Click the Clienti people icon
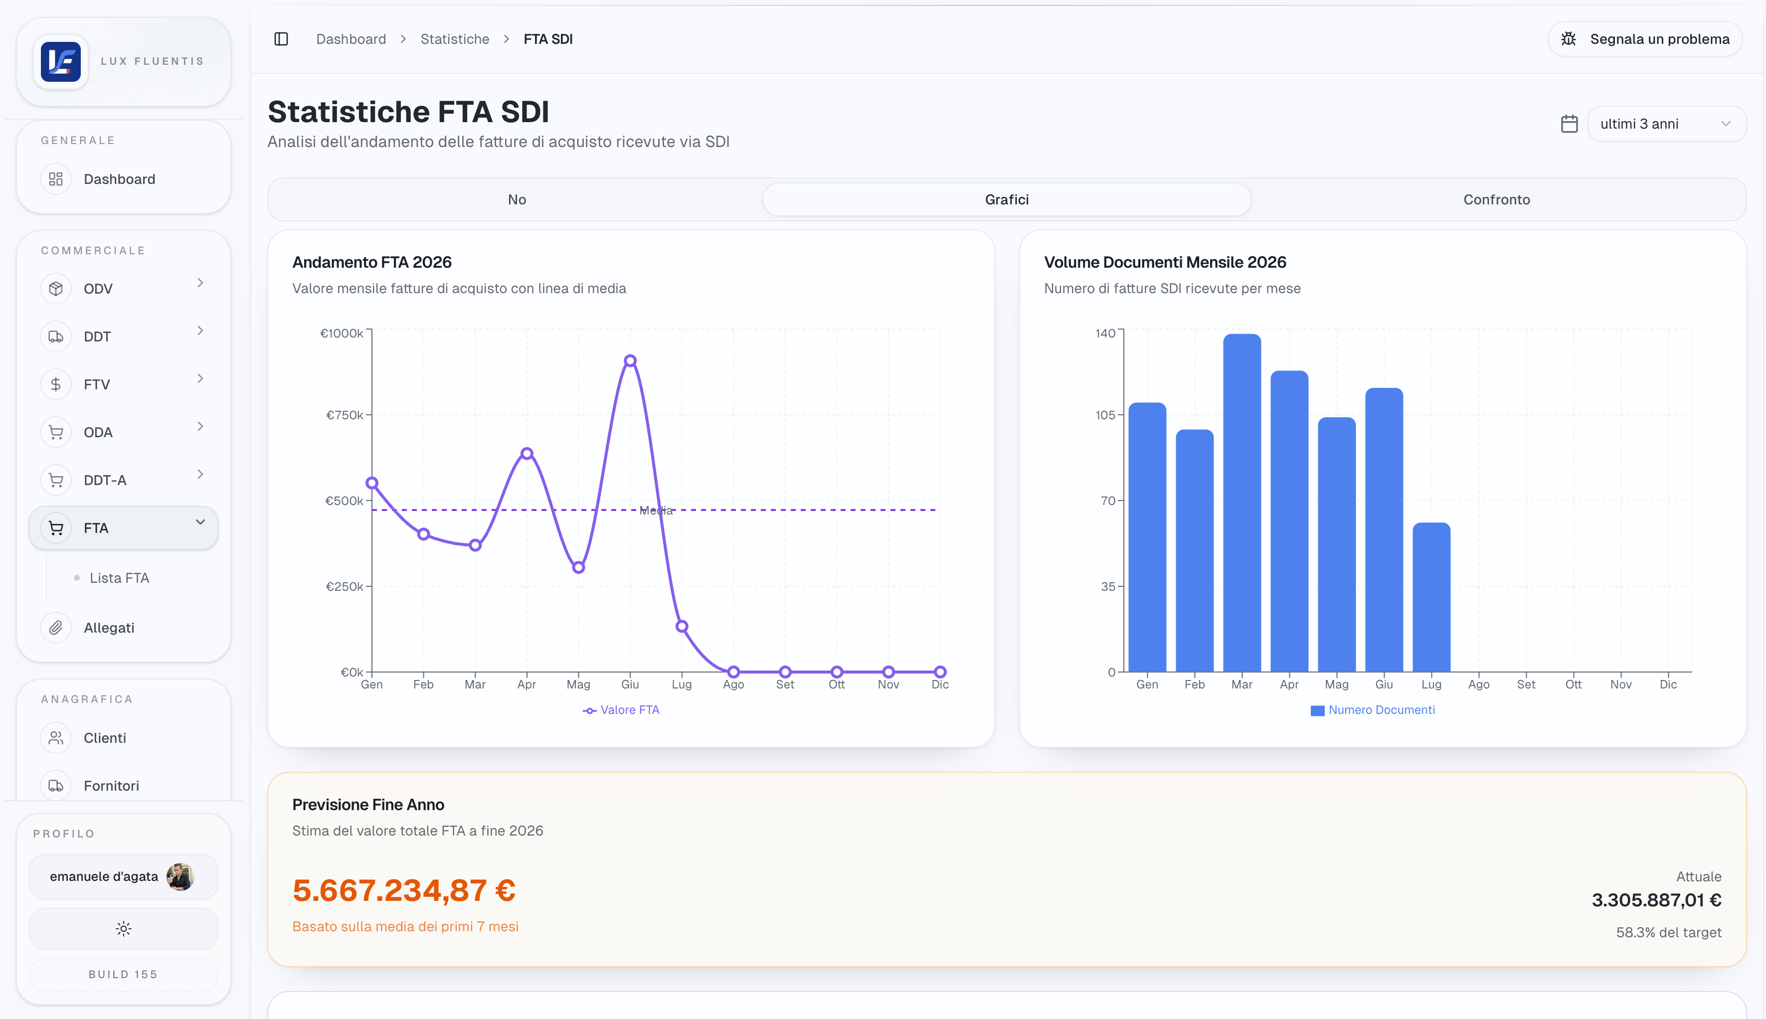The height and width of the screenshot is (1019, 1766). 56,738
